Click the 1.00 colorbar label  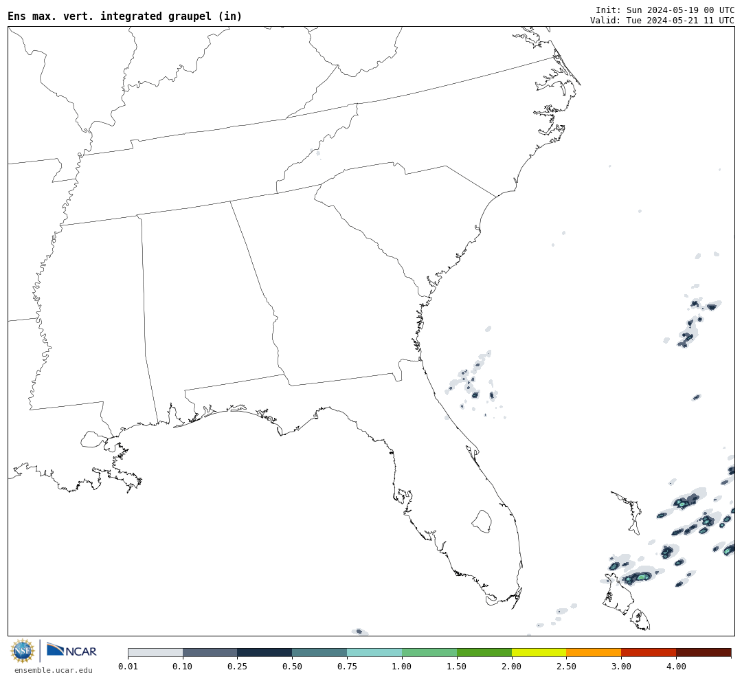(402, 667)
